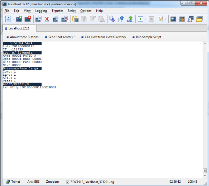Click the disconnect terminal icon with red square

click(28, 19)
